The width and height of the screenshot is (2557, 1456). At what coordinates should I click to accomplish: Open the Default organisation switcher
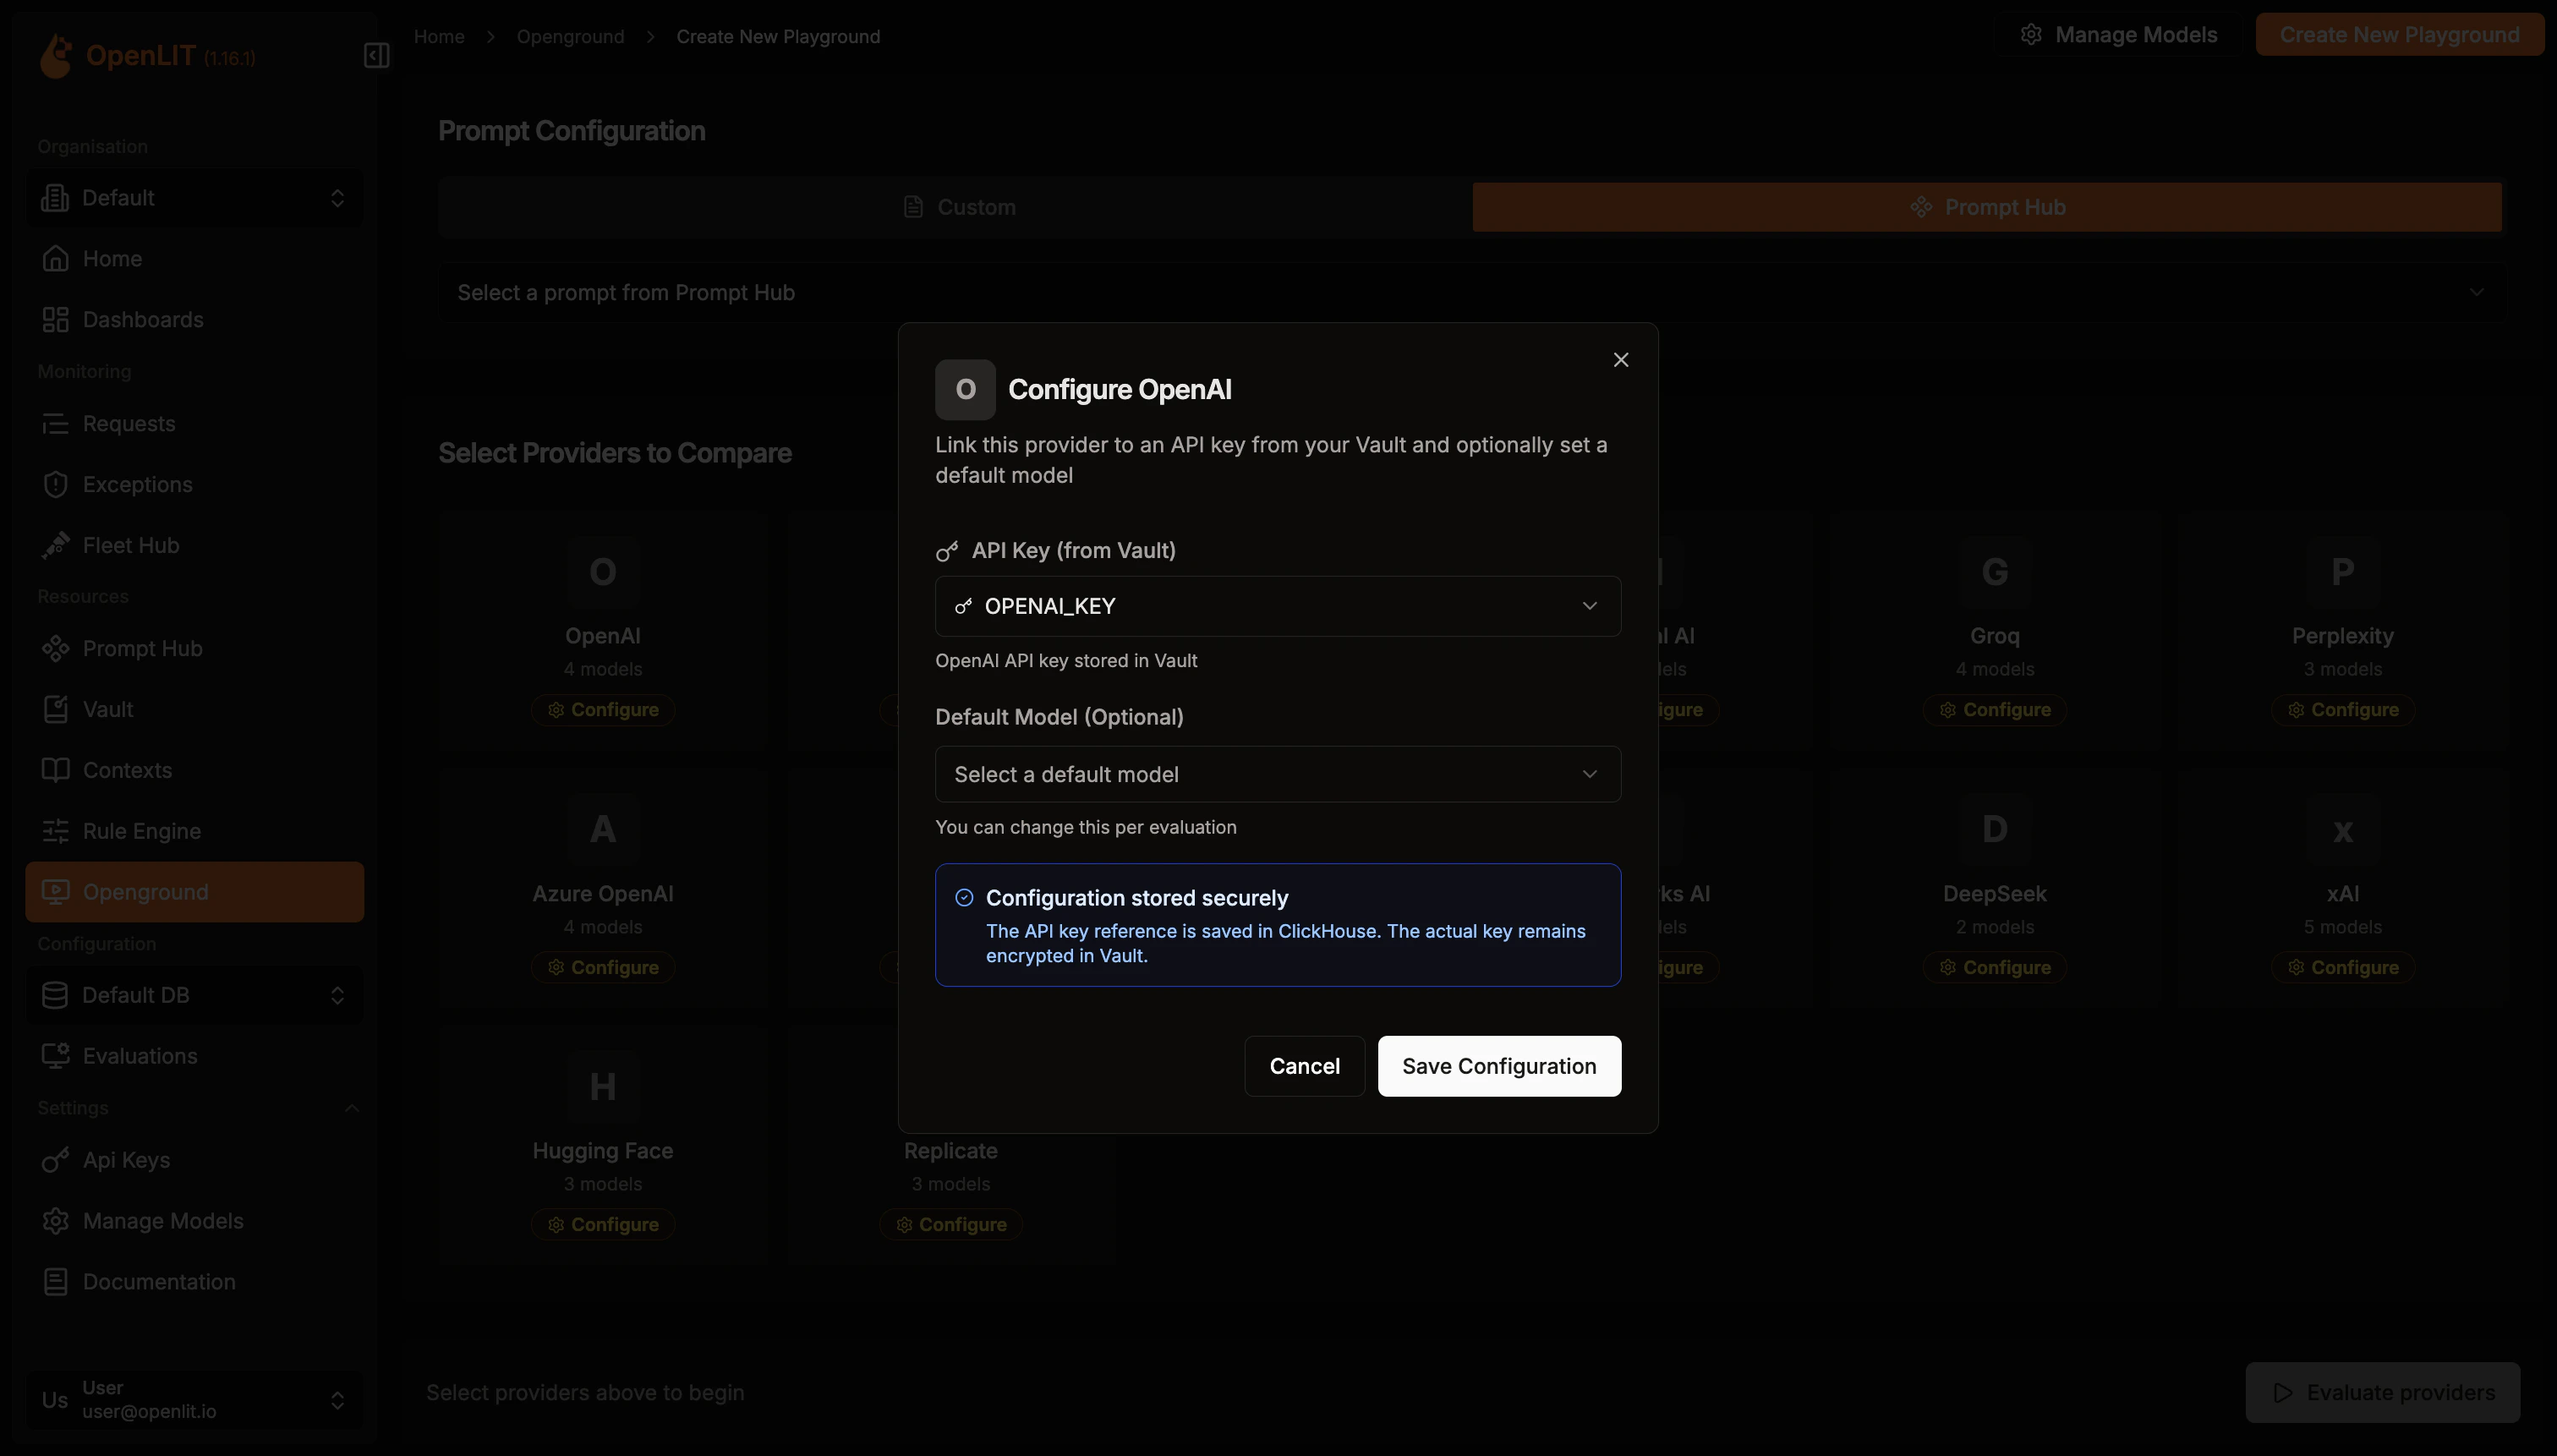pos(195,198)
